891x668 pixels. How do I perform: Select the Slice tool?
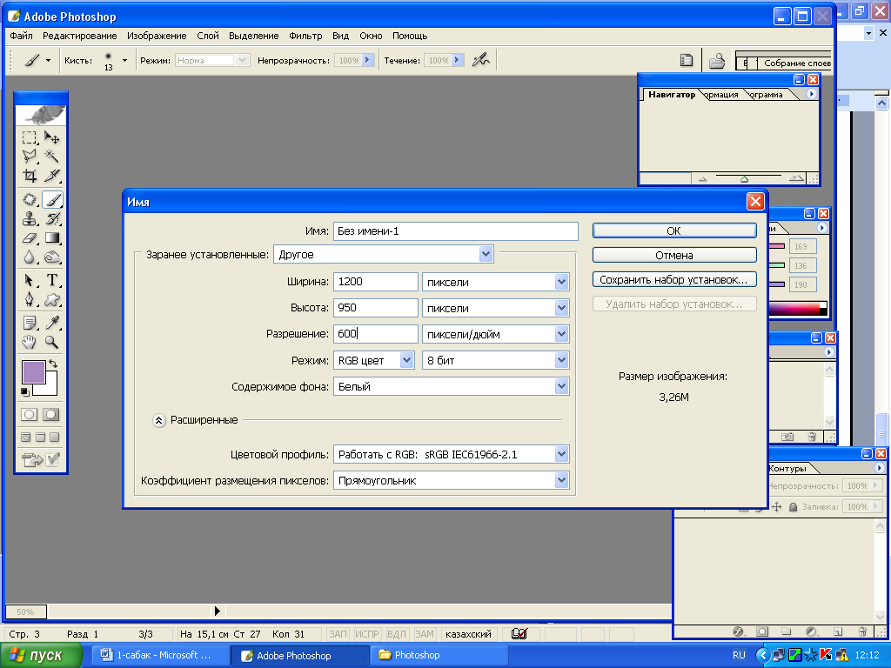[x=51, y=176]
